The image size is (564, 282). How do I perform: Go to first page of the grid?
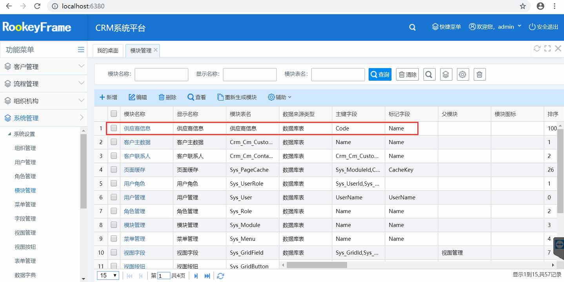point(130,276)
